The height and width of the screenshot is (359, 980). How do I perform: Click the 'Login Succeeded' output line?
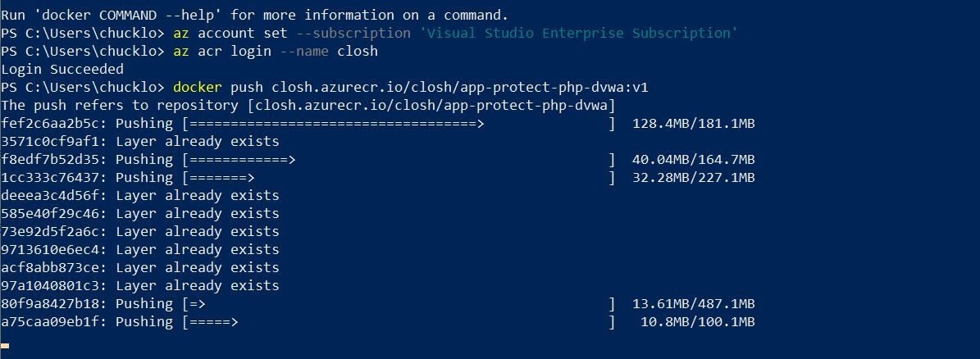(x=62, y=70)
